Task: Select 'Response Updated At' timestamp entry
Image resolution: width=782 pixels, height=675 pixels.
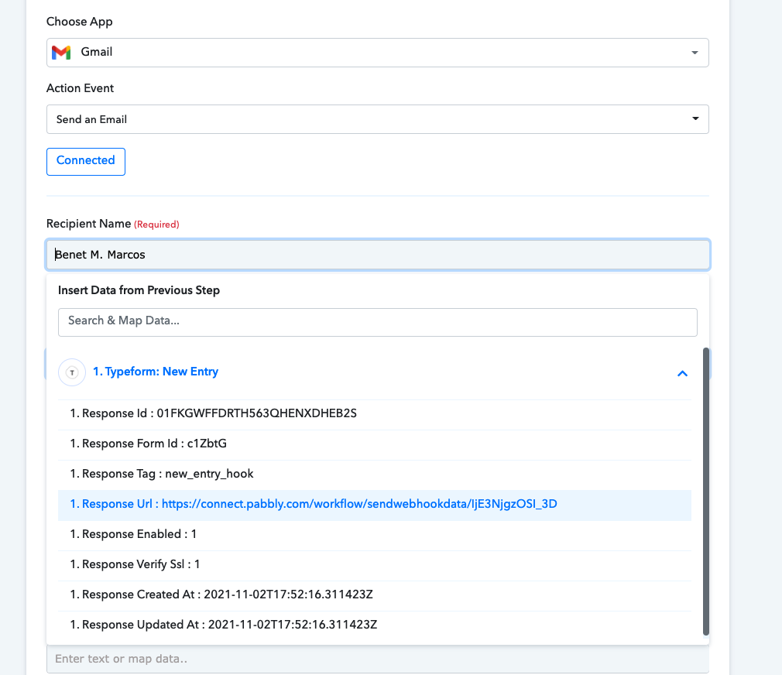Action: [375, 625]
